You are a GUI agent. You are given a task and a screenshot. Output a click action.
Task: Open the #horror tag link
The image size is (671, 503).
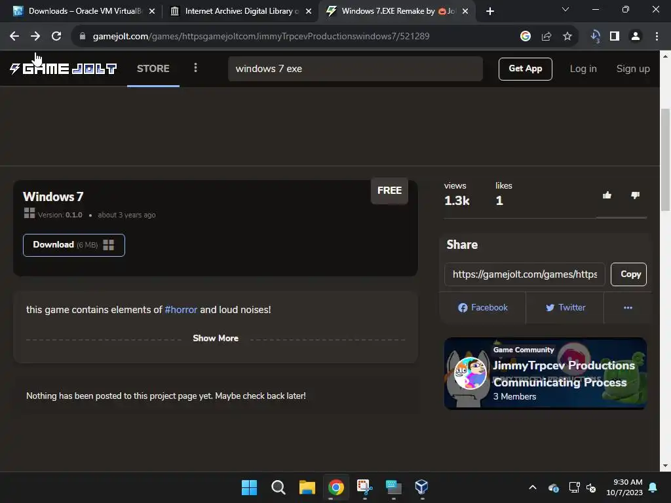pos(181,310)
